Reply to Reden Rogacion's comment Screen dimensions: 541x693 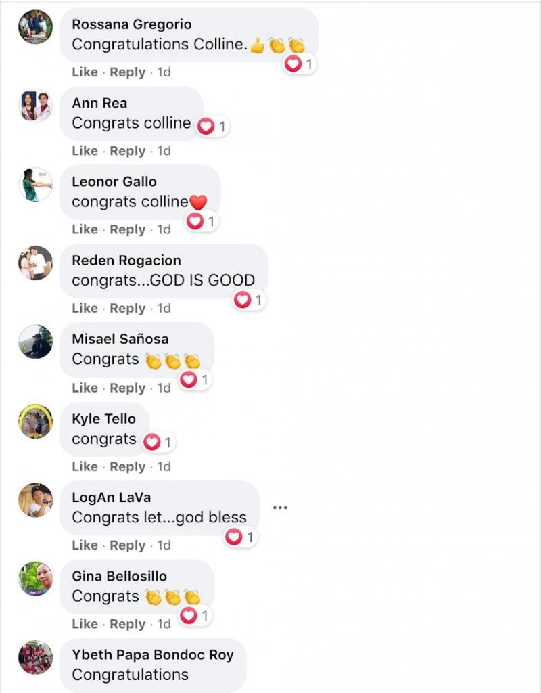tap(128, 308)
